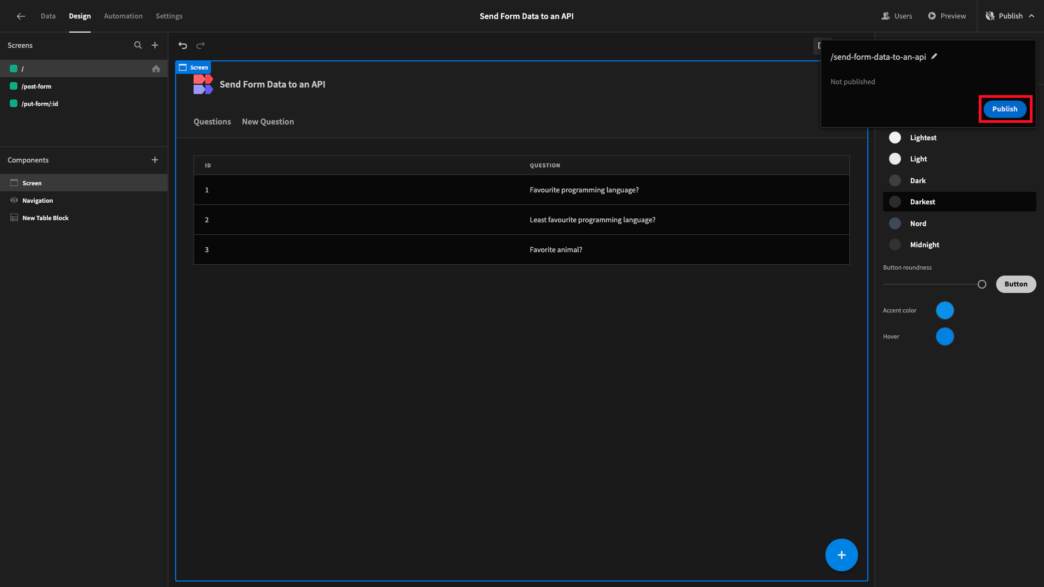Click the back arrow icon
The image size is (1044, 587).
coord(21,16)
